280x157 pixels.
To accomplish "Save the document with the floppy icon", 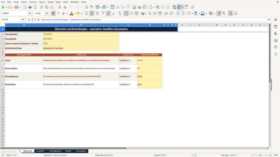I will [17, 7].
